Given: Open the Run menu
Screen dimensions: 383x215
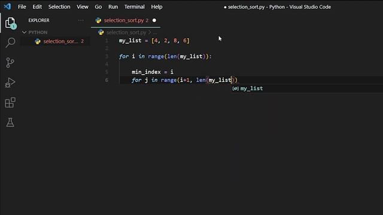Looking at the screenshot, I should point(113,7).
